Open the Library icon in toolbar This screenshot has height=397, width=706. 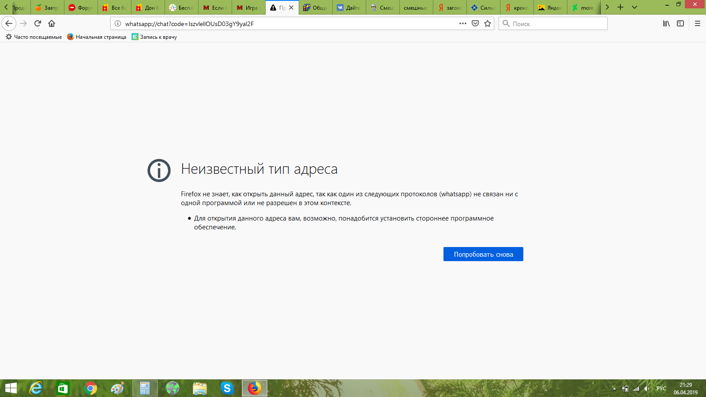coord(666,23)
